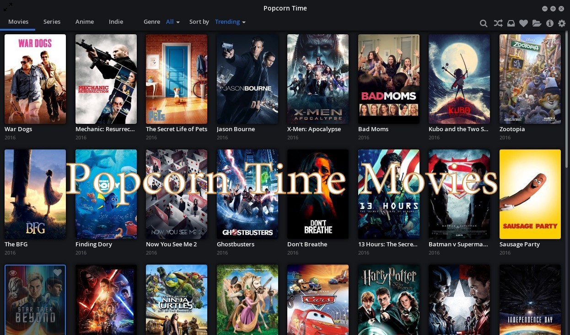Click the 'Batman v Superma...' title

point(458,245)
